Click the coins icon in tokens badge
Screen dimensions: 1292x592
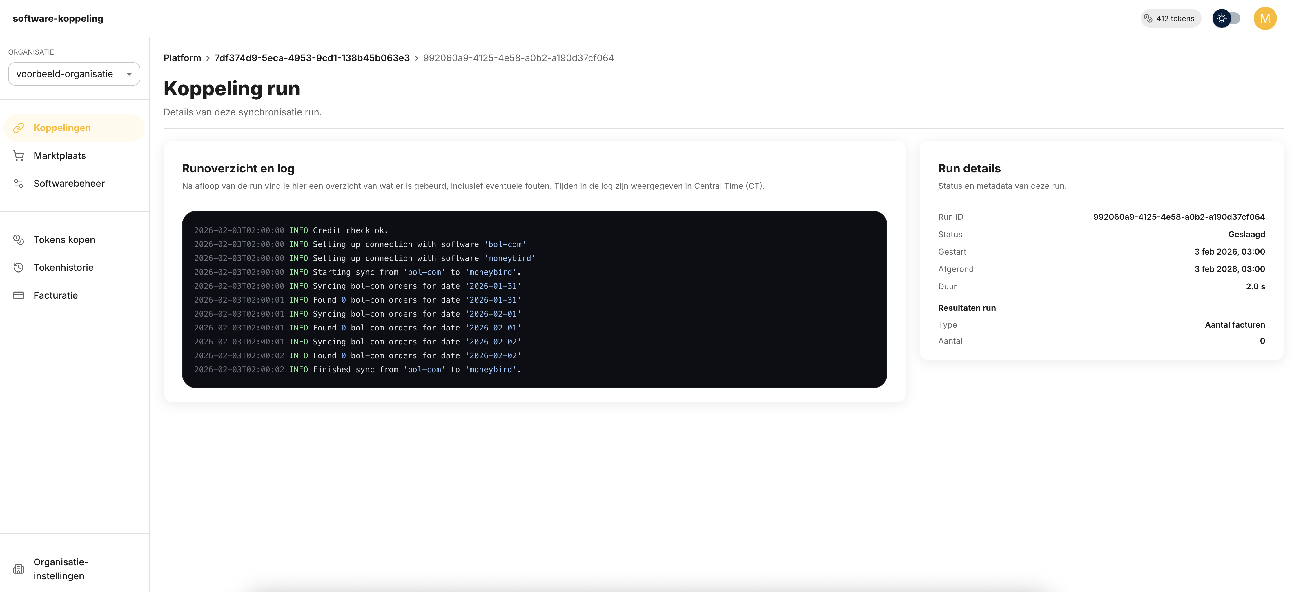1148,19
